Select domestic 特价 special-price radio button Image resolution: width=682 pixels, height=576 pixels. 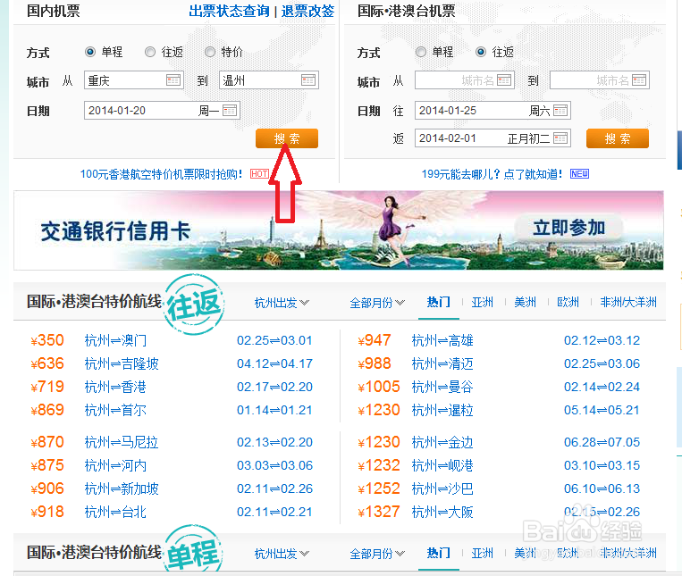[210, 52]
